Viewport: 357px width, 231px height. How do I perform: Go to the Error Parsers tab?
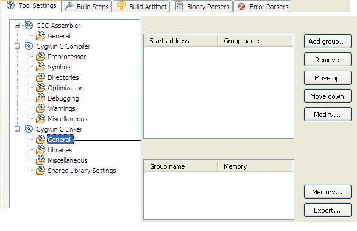[263, 6]
